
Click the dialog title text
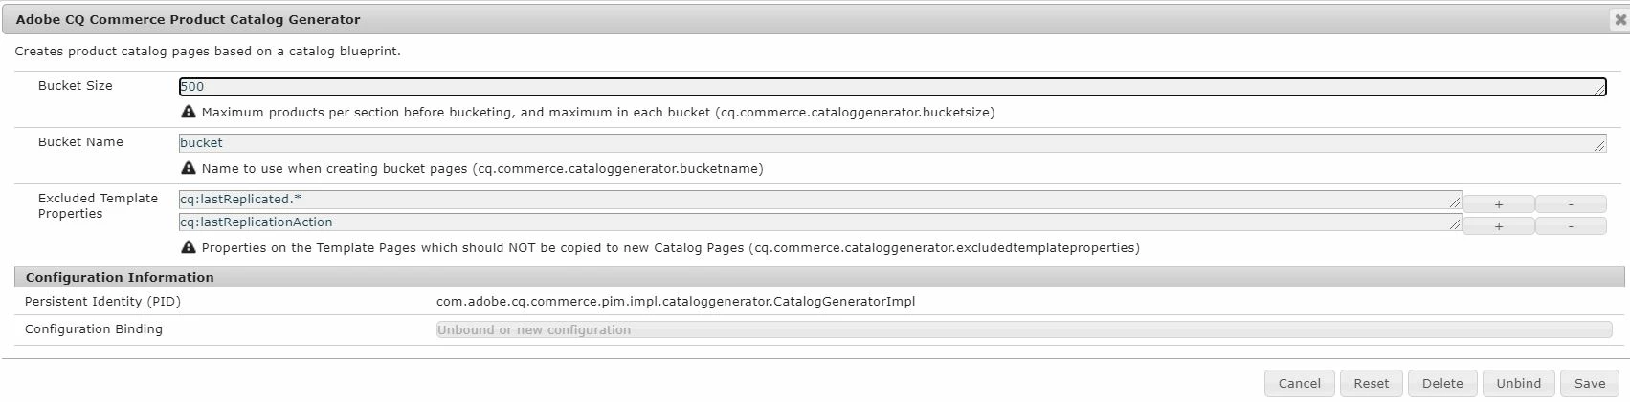coord(189,19)
